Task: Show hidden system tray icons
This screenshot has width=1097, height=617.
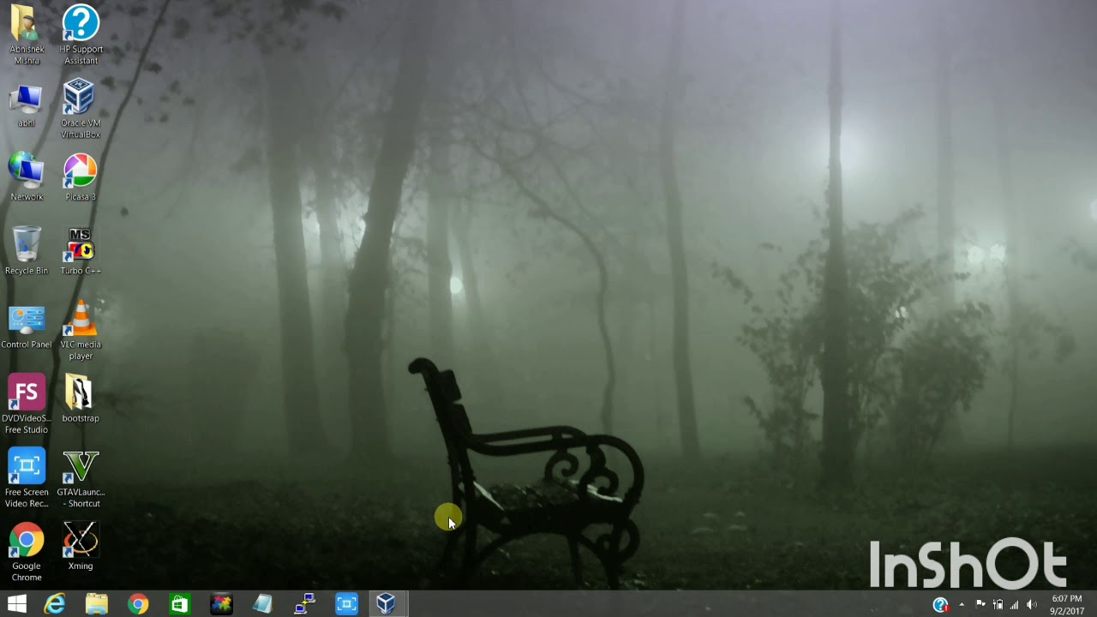Action: pyautogui.click(x=962, y=605)
